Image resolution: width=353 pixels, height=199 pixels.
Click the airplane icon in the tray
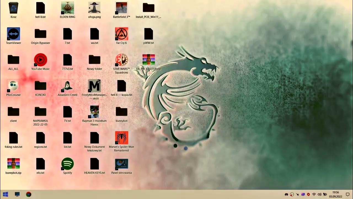[x=297, y=195]
